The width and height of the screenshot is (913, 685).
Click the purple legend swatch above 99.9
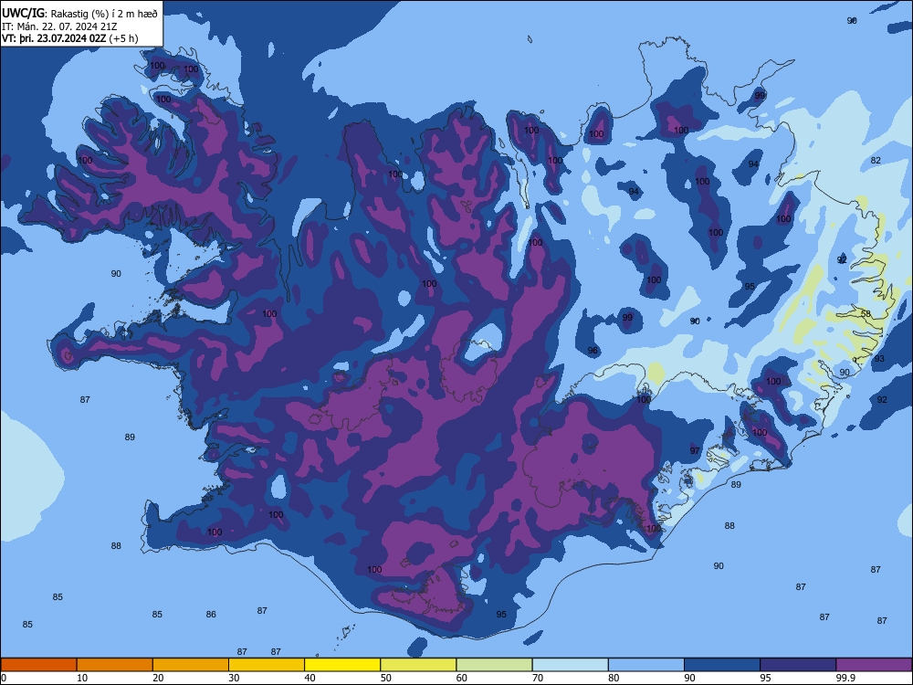874,665
